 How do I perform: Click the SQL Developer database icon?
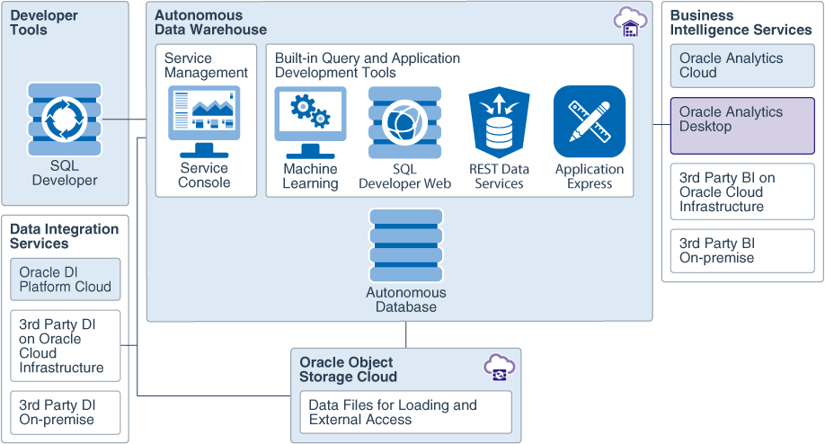65,120
